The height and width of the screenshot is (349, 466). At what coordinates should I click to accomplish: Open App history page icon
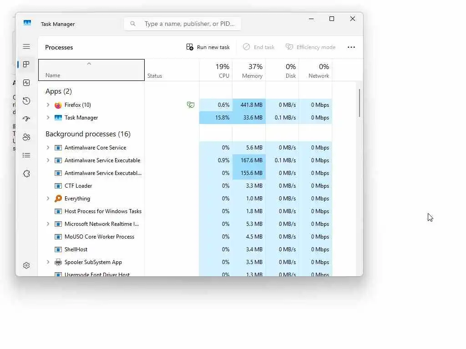click(26, 101)
